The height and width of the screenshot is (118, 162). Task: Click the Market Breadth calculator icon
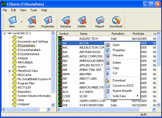108,91
